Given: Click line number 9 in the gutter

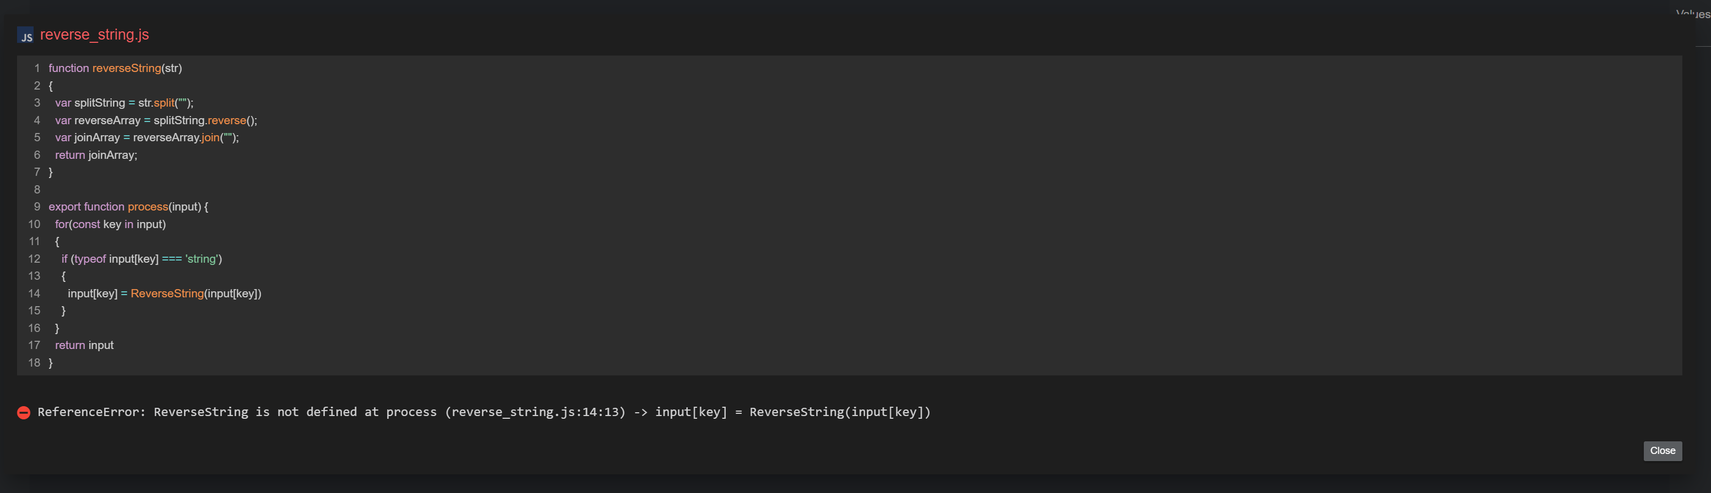Looking at the screenshot, I should point(37,207).
